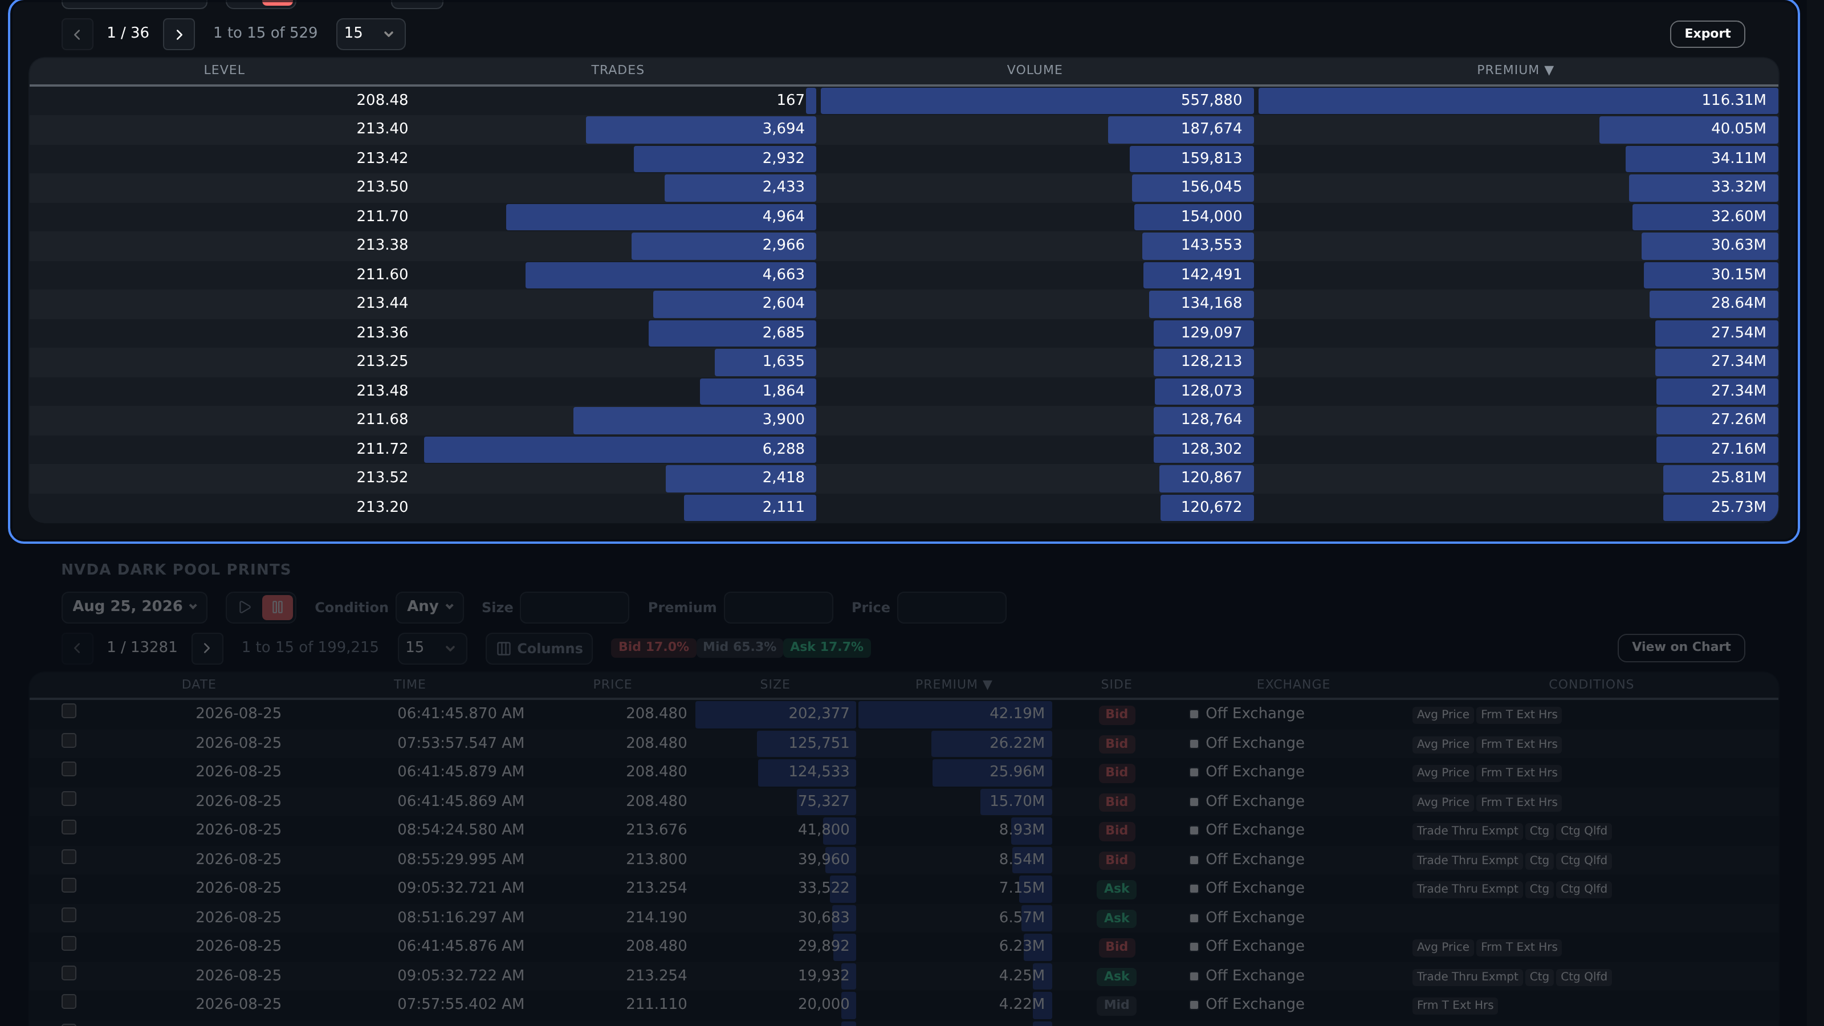Select the 208.48 price level row

pos(903,100)
